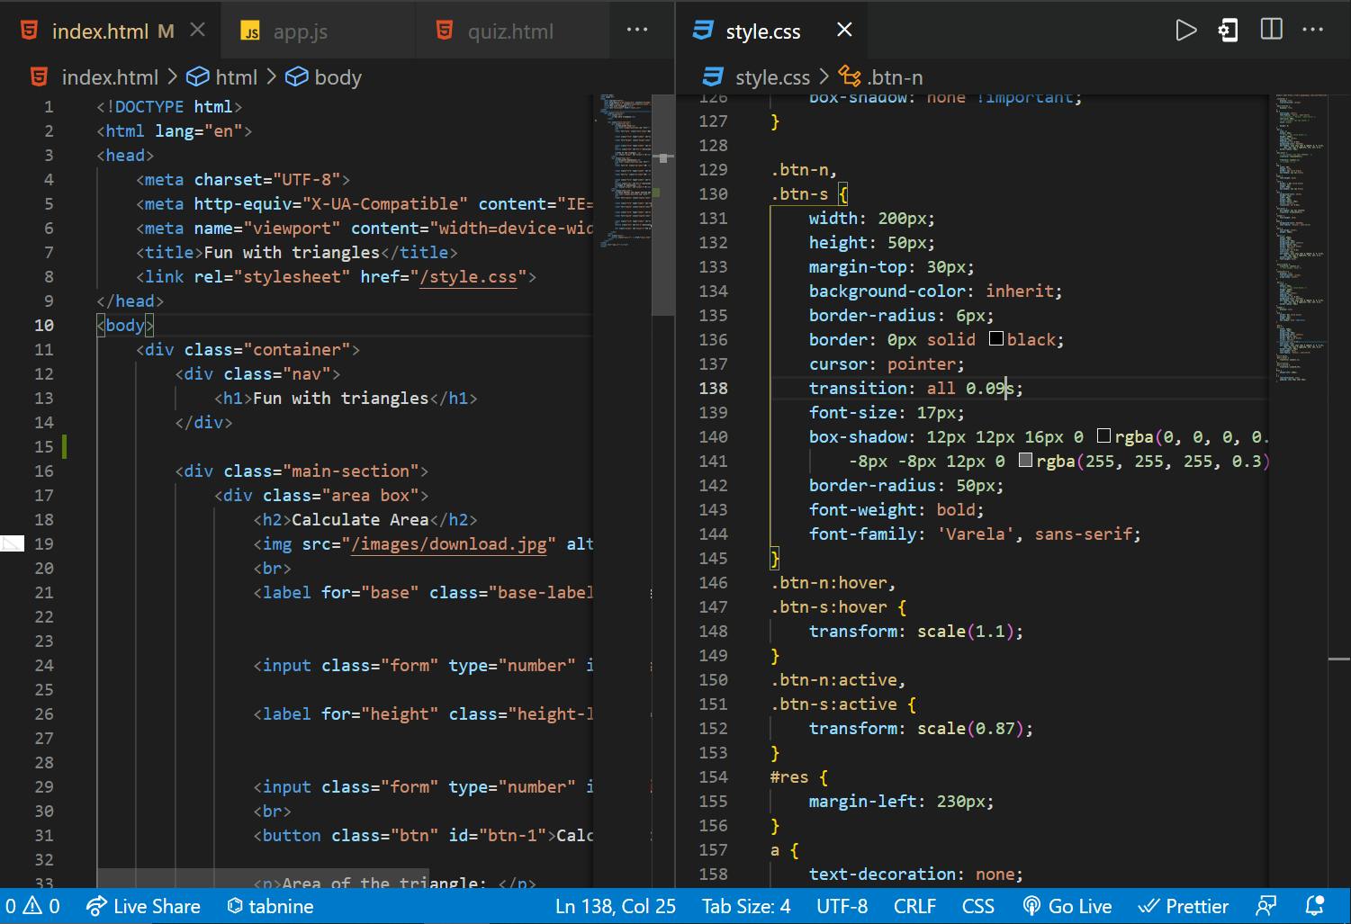
Task: Start Live Share session
Action: (142, 906)
